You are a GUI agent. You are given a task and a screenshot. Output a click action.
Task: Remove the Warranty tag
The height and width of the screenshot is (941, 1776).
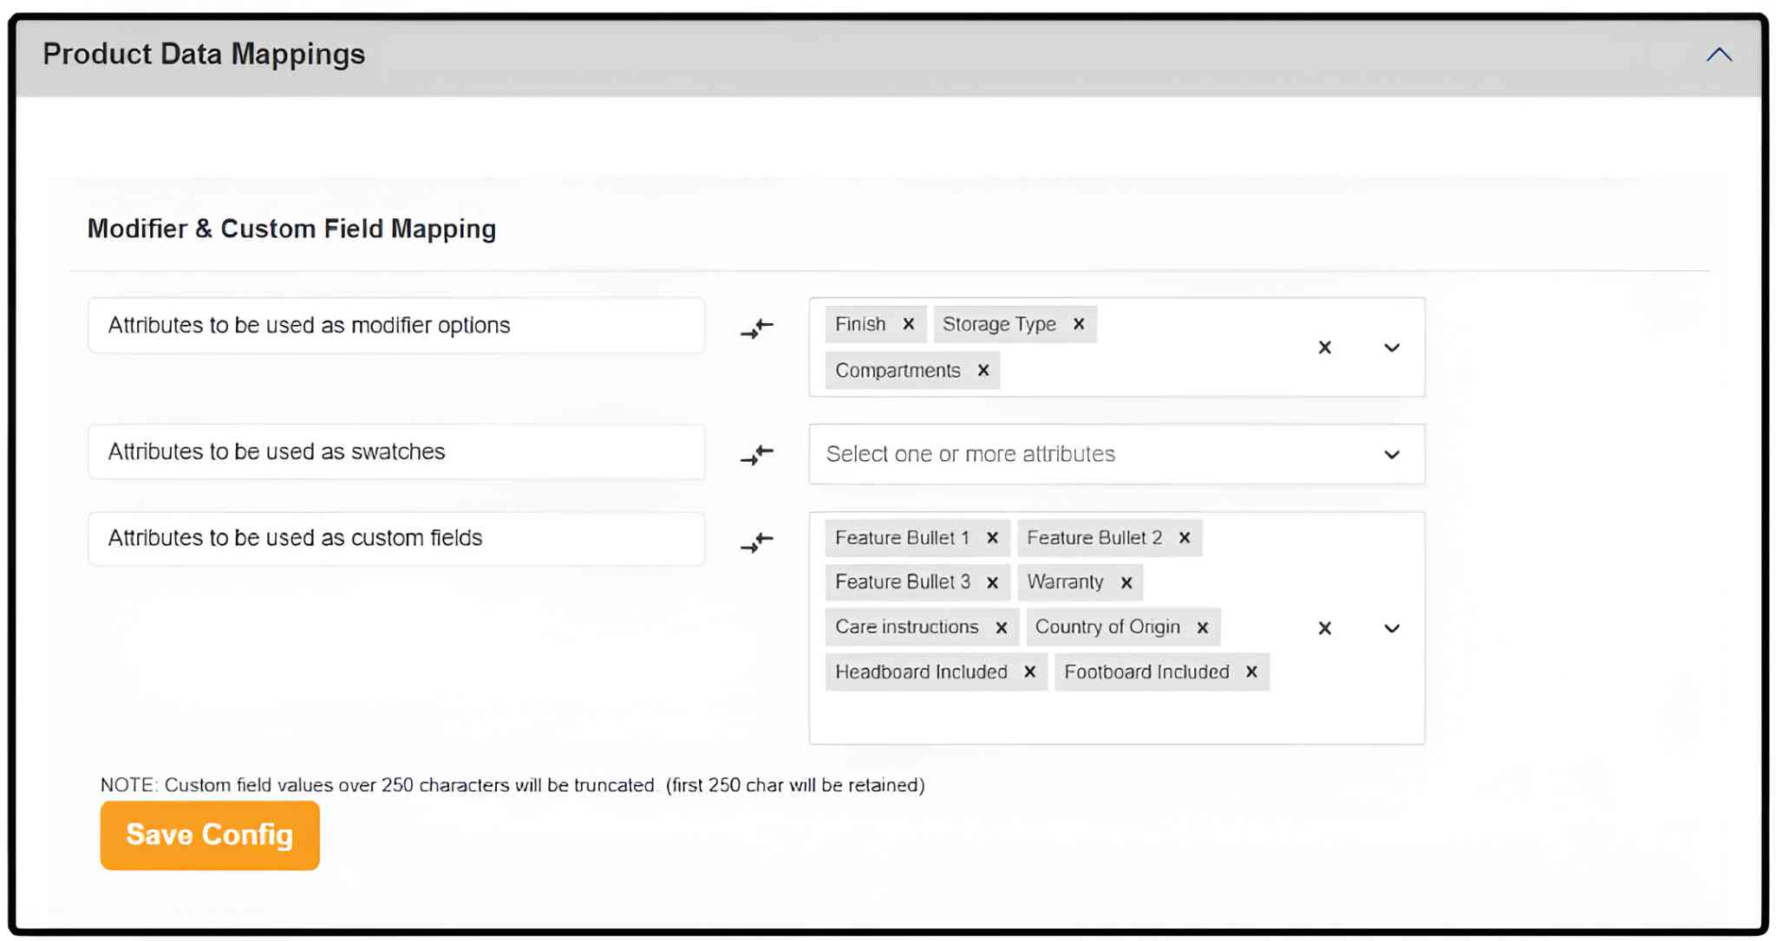point(1126,582)
